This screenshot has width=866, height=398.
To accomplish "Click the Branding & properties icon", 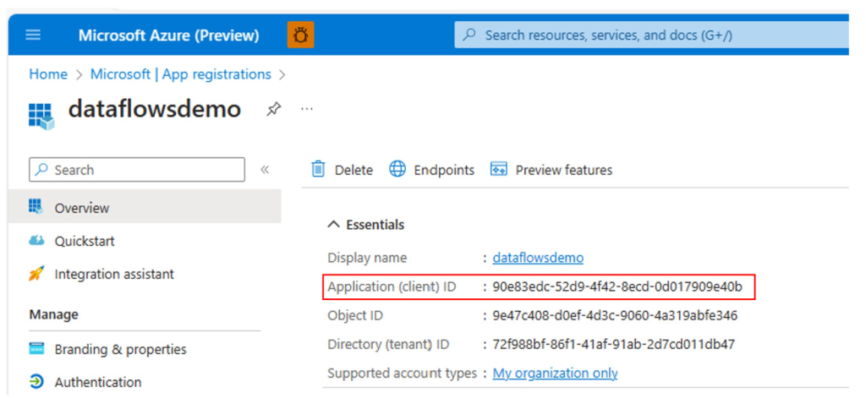I will (x=36, y=349).
